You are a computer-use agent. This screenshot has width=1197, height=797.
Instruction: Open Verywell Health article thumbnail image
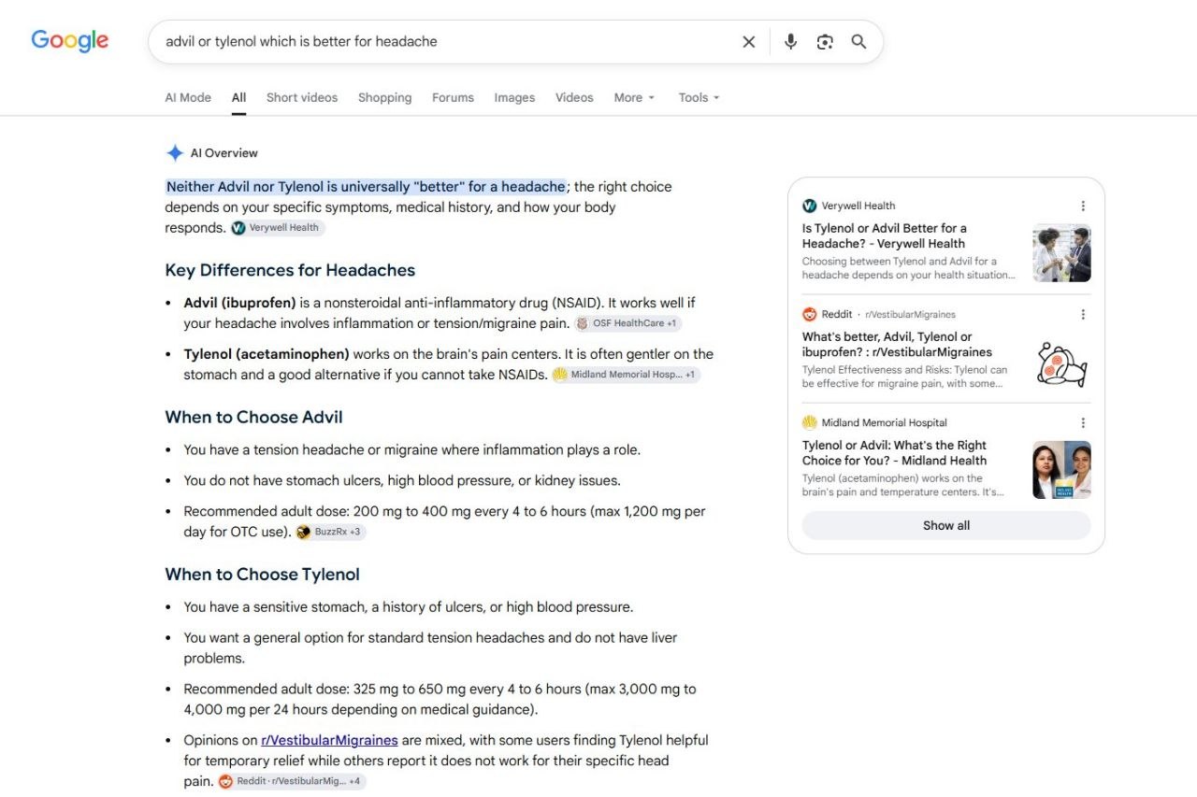pos(1061,252)
